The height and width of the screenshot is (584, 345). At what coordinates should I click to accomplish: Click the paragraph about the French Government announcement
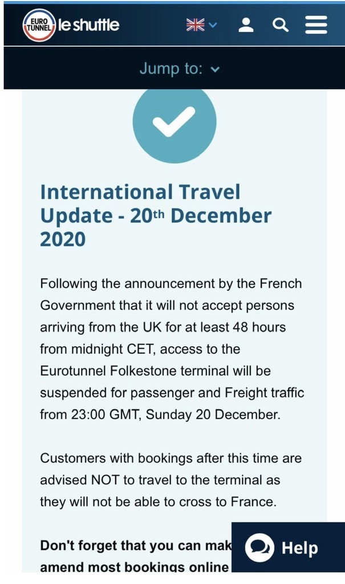tap(172, 349)
